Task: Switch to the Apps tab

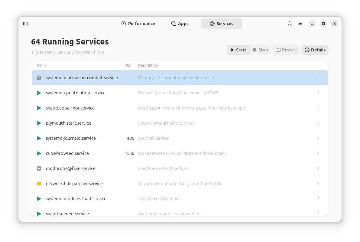Action: 180,24
